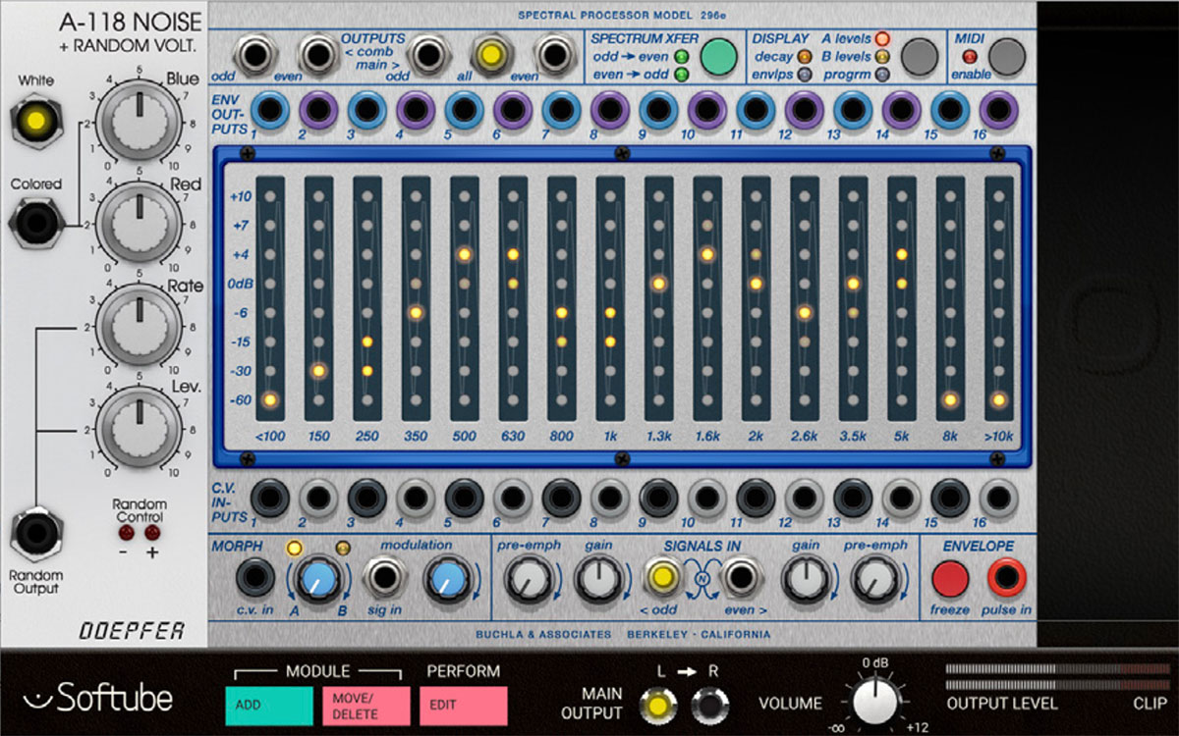Click envelope output jack 1
The image size is (1179, 736).
pos(268,110)
